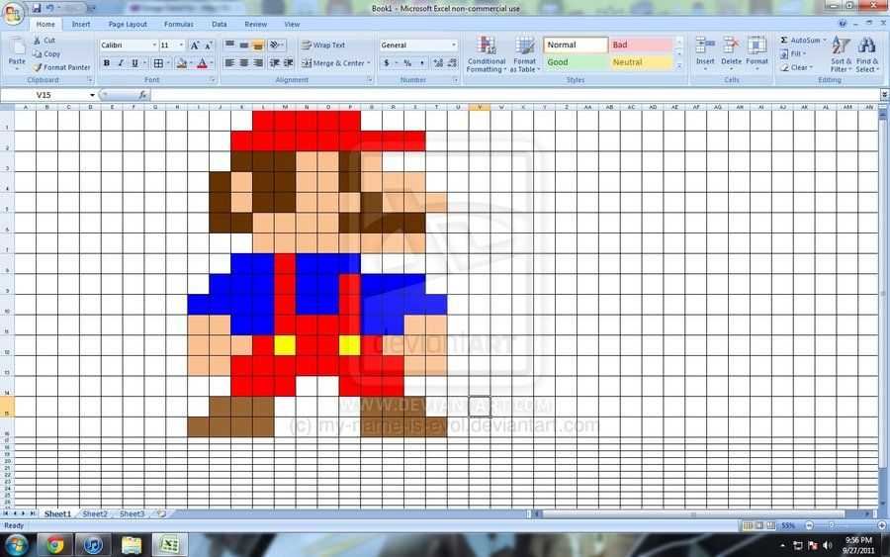
Task: Open the font size 11 dropdown
Action: click(181, 45)
